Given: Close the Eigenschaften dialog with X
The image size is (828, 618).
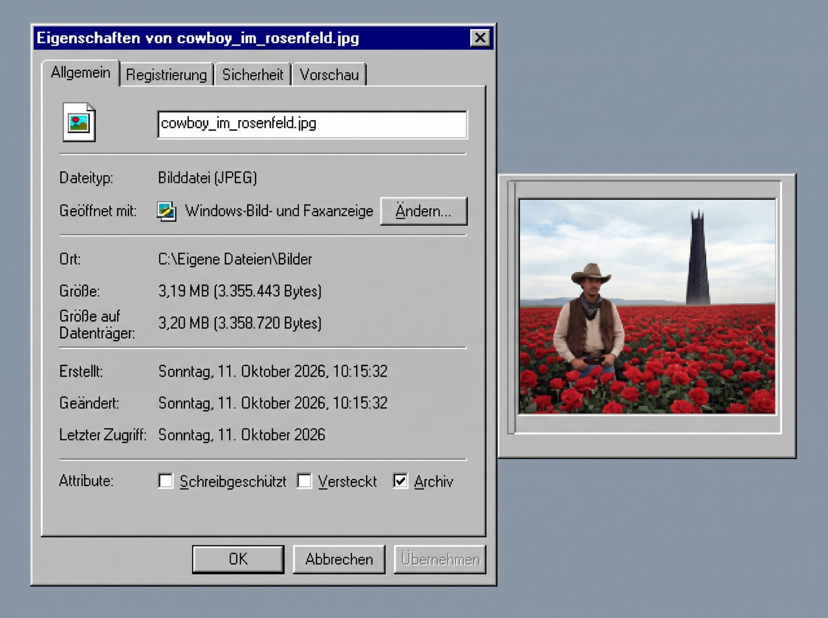Looking at the screenshot, I should click(x=480, y=38).
